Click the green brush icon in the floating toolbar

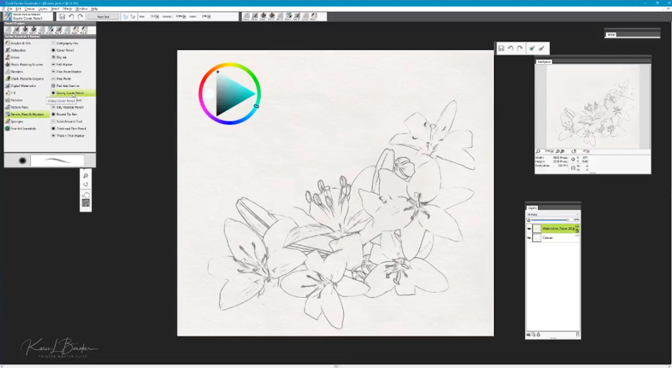[532, 48]
